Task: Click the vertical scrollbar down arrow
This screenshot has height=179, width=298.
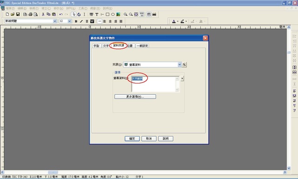Action: [x=289, y=168]
